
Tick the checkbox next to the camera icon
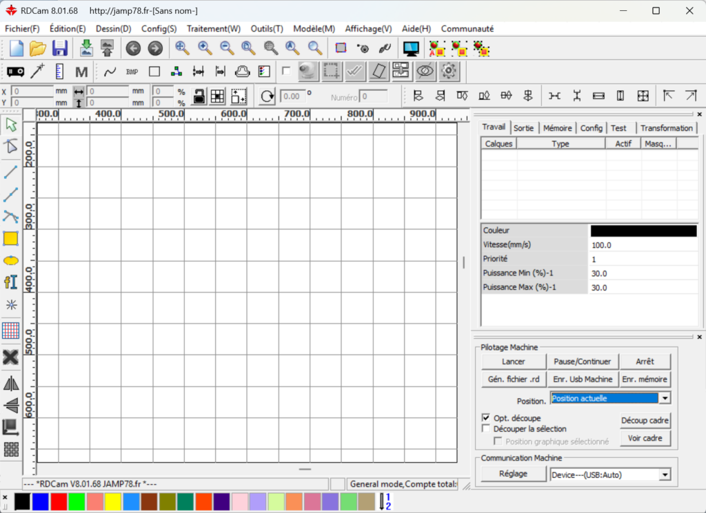click(x=286, y=71)
